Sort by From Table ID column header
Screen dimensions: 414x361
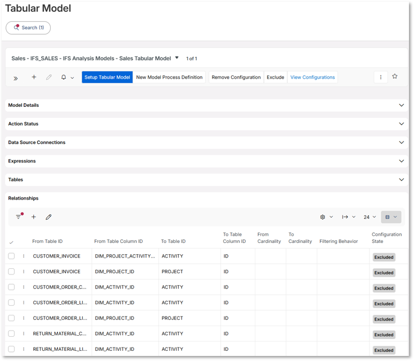coord(47,241)
